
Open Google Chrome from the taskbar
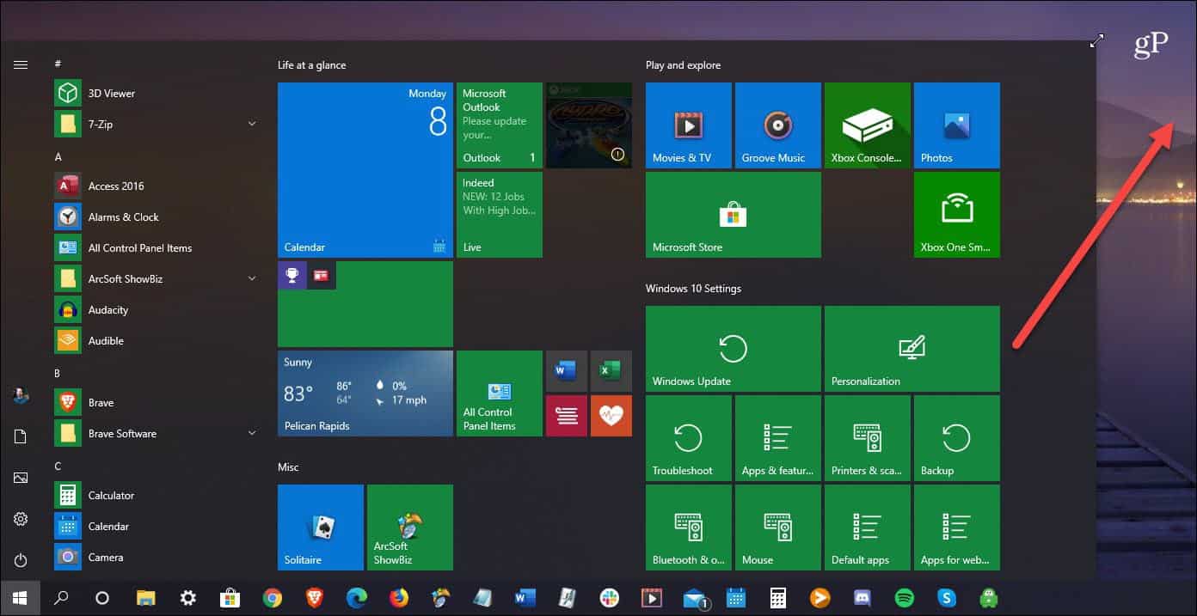[273, 598]
